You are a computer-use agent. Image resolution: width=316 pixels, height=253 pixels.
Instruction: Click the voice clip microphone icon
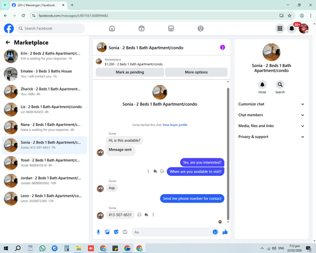[x=98, y=232]
